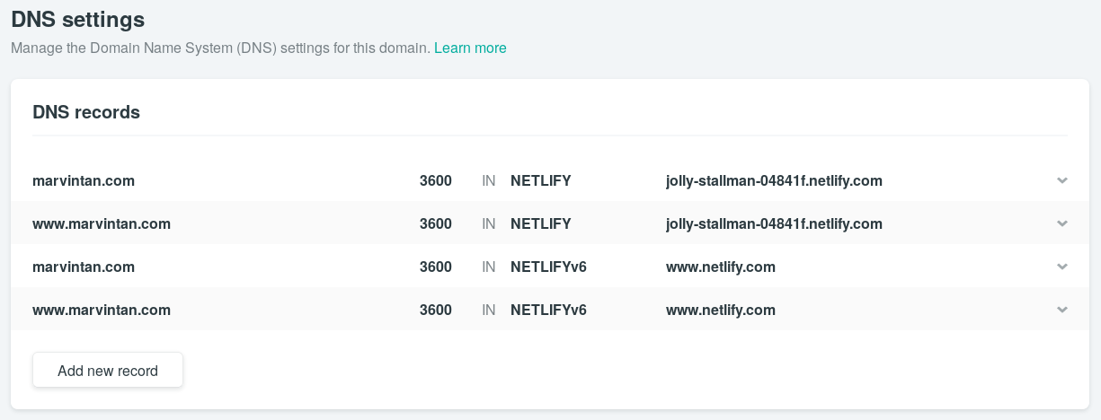Click the Add new record button
Screen dimensions: 1101x420
[108, 371]
